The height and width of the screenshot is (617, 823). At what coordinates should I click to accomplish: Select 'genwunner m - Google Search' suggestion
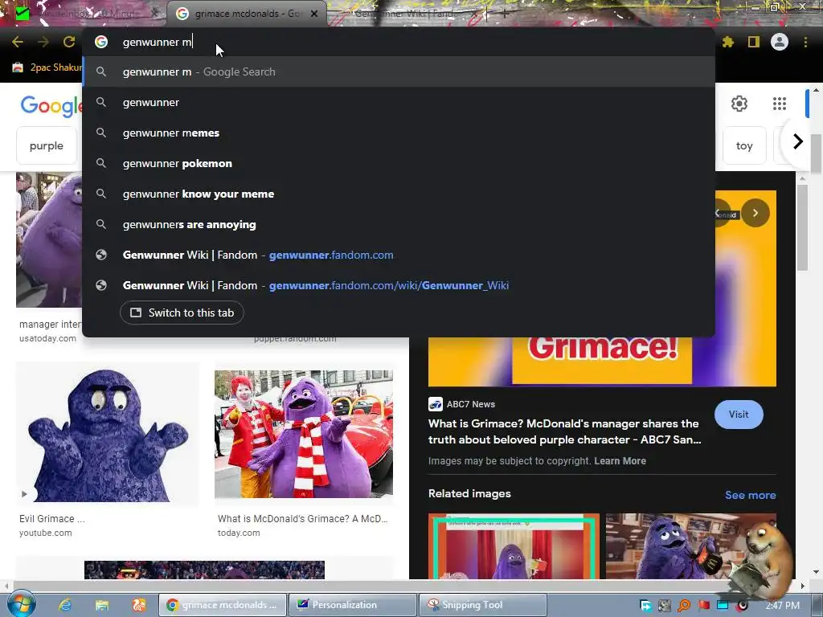click(x=399, y=72)
